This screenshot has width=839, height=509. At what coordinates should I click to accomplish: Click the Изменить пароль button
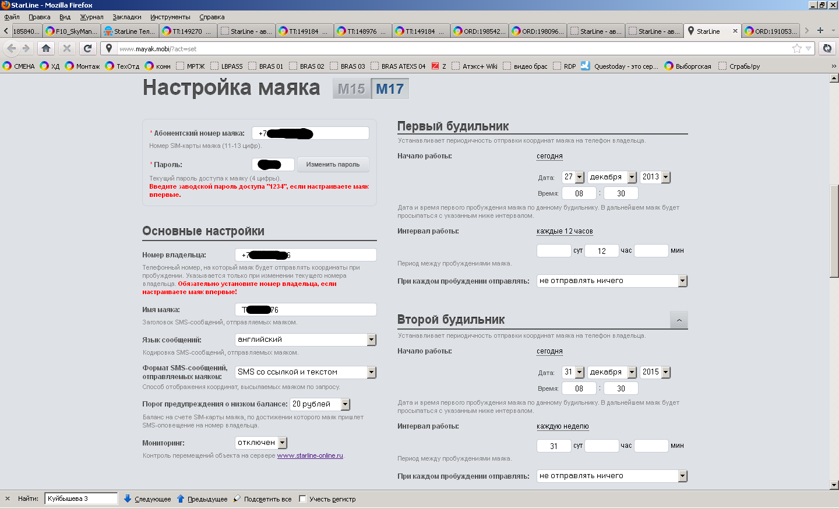coord(333,164)
